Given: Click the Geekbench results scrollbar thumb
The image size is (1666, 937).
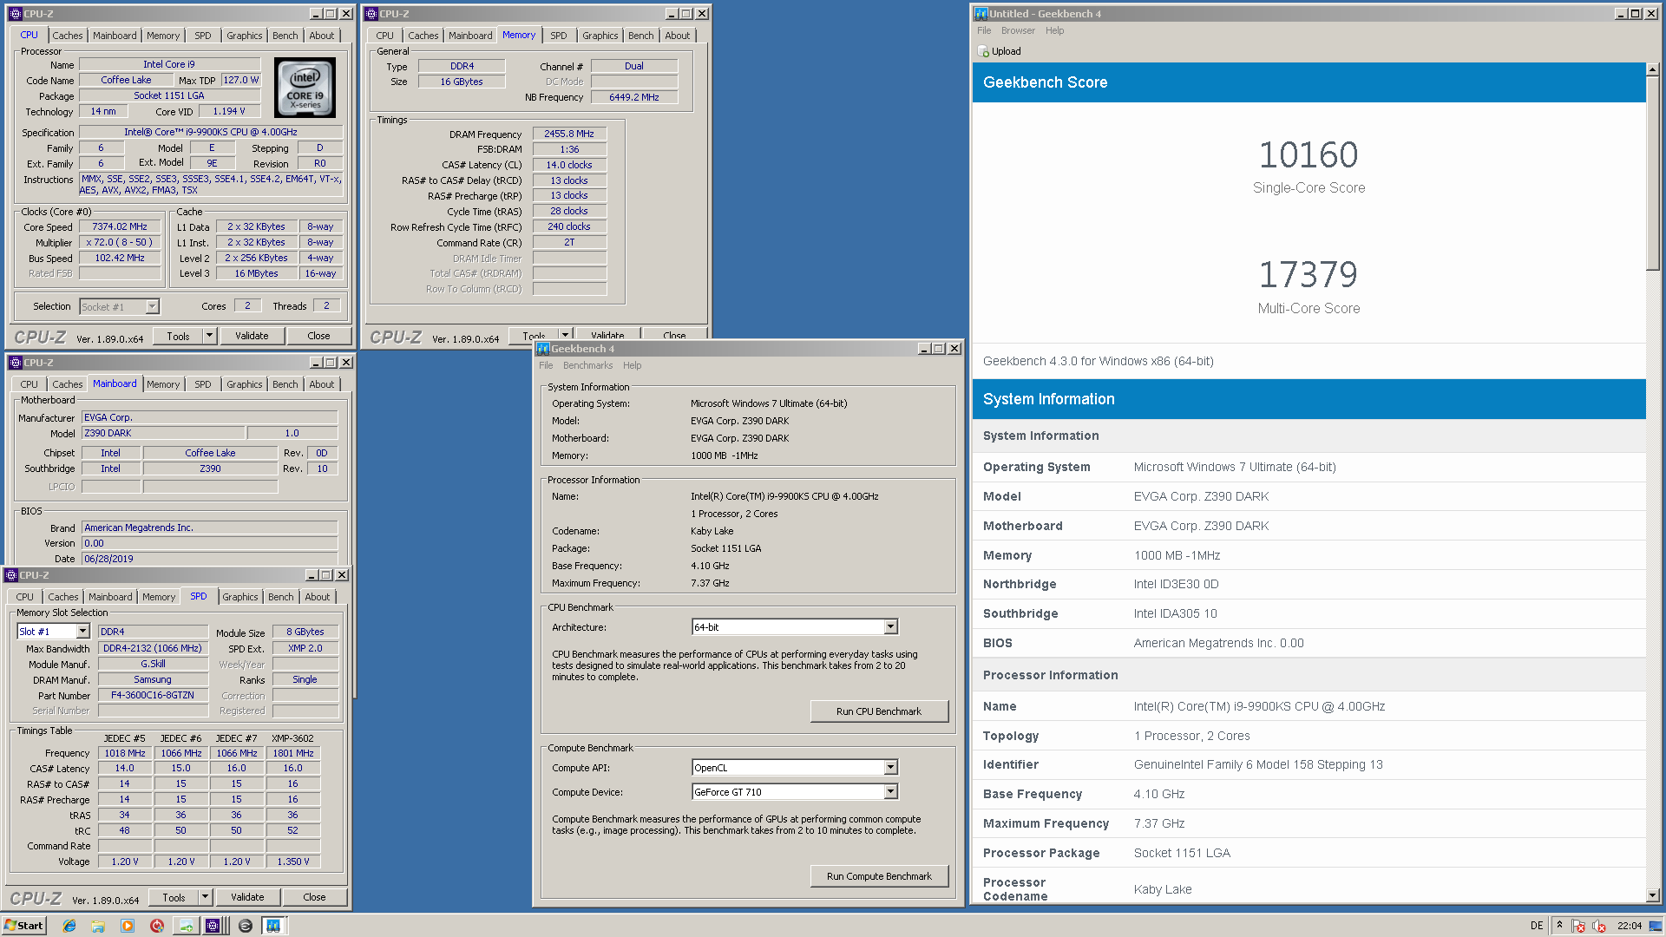Looking at the screenshot, I should pos(1652,174).
